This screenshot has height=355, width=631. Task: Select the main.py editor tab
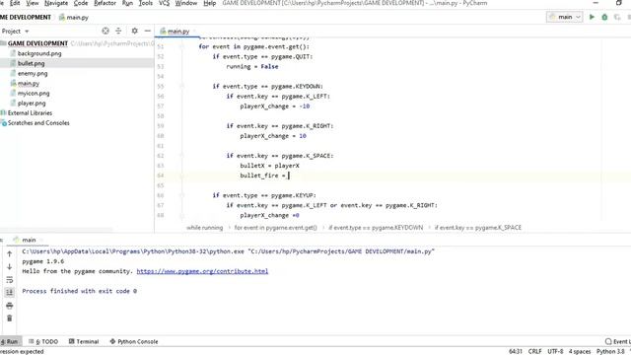[x=175, y=31]
